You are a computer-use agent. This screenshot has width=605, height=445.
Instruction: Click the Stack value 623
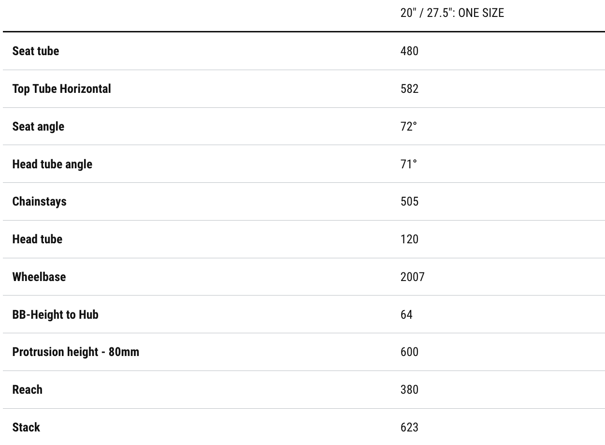(409, 427)
